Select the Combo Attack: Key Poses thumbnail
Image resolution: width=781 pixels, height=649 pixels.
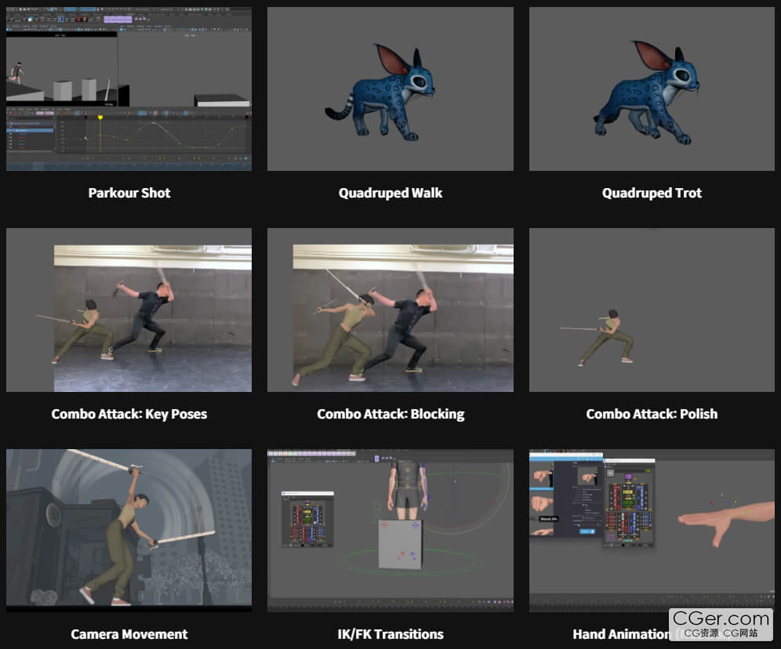click(x=129, y=310)
